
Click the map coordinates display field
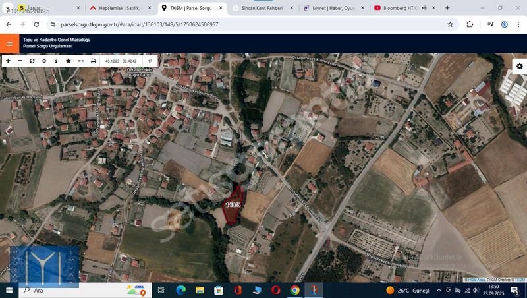tap(121, 61)
